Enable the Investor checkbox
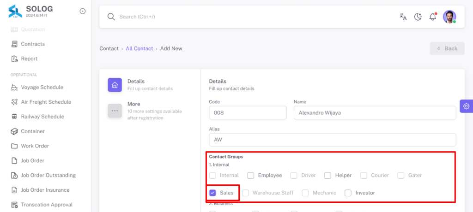Screen dimensions: 473x212 (348, 193)
